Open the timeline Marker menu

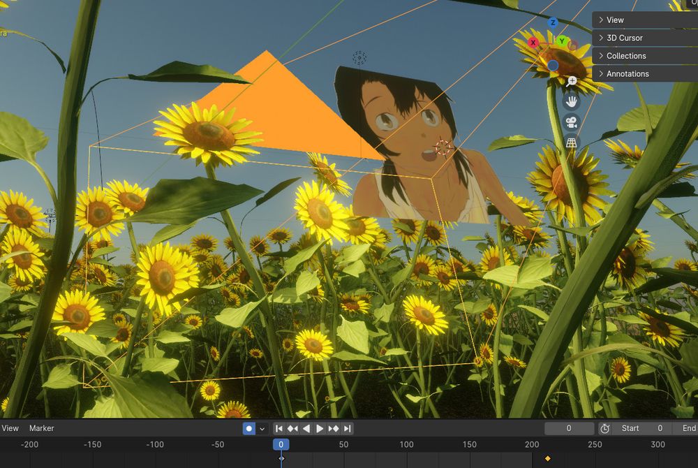point(41,428)
